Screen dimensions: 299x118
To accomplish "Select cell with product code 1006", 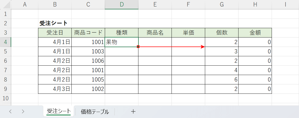I will click(x=88, y=61).
